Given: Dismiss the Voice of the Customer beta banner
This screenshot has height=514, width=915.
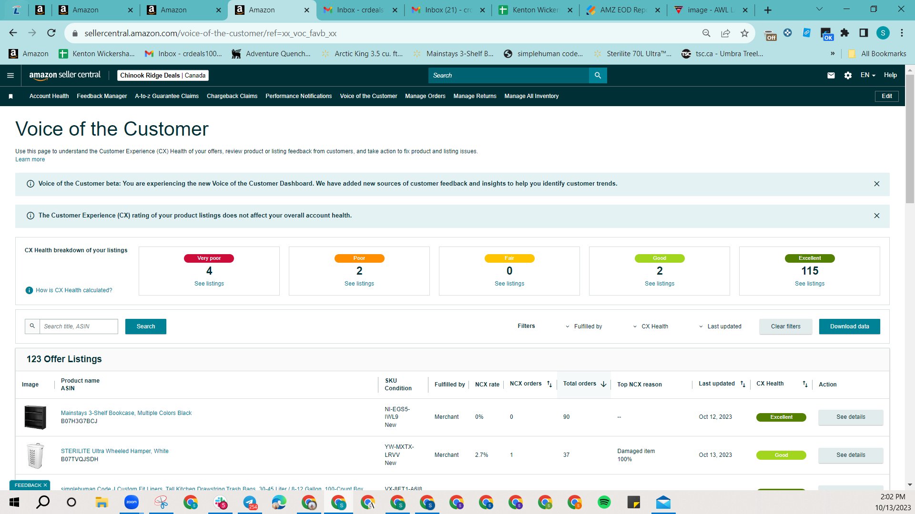Looking at the screenshot, I should [x=876, y=184].
